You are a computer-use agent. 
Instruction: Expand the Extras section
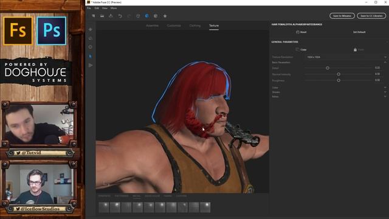[x=385, y=96]
